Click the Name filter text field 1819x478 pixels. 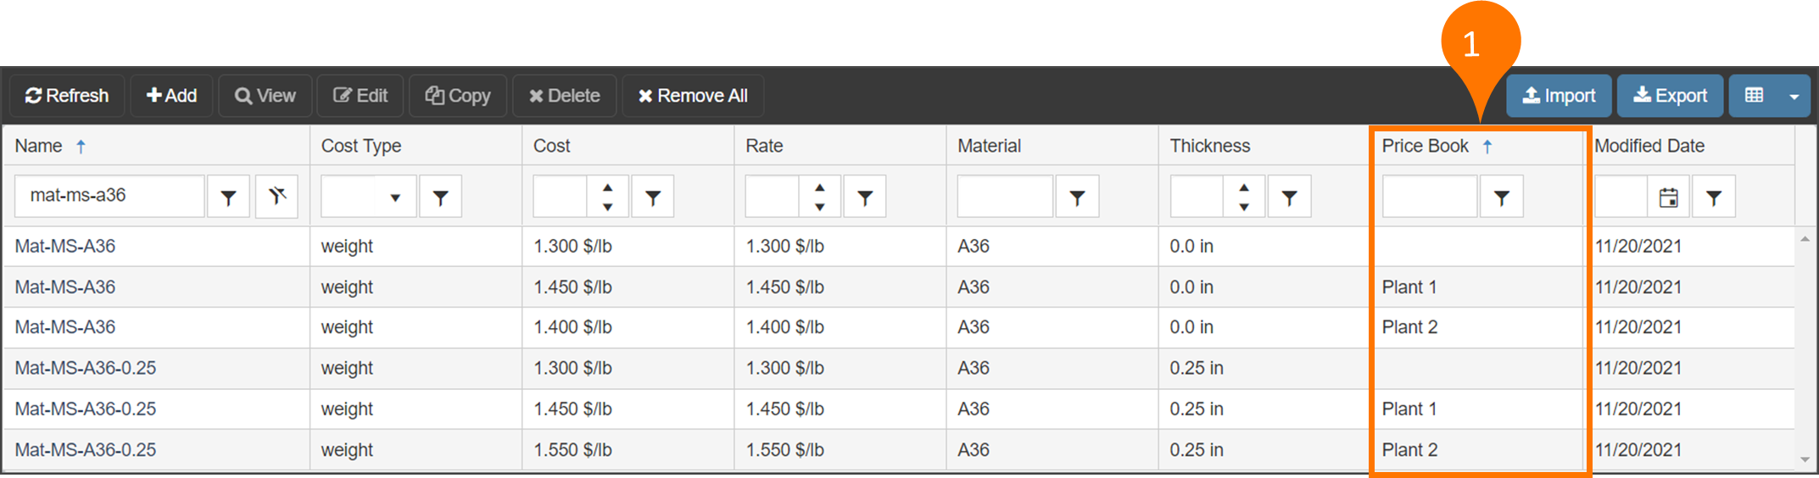pyautogui.click(x=109, y=196)
